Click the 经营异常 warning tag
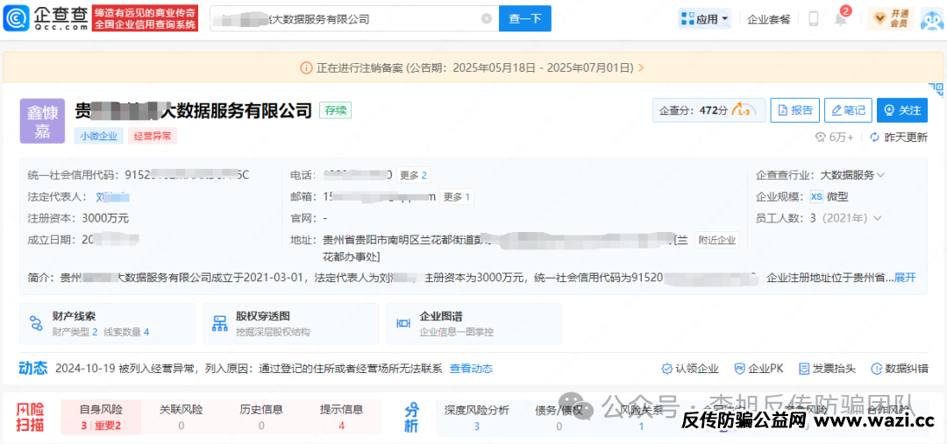This screenshot has height=444, width=947. 153,137
